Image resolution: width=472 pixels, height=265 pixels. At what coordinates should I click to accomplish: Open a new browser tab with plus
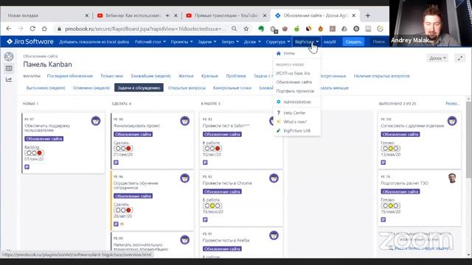368,15
